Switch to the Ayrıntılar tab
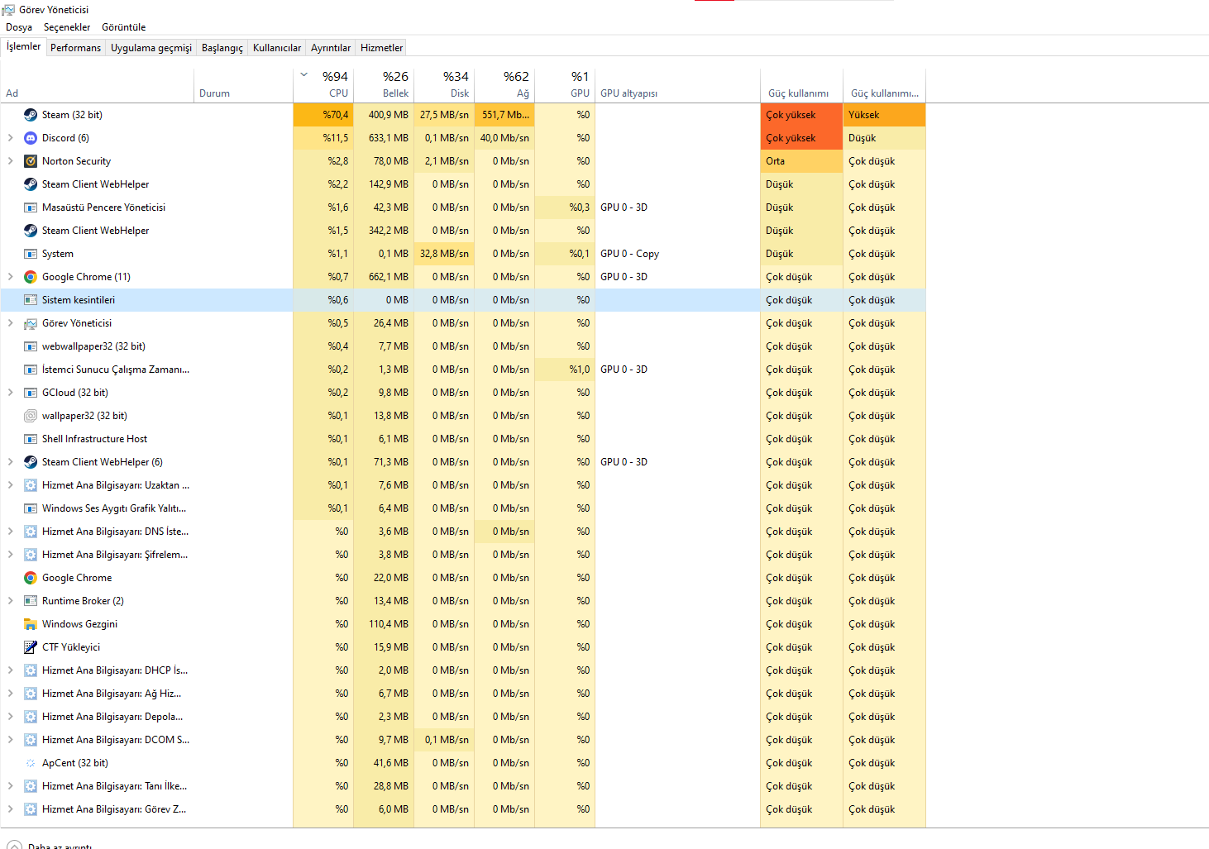1209x849 pixels. [331, 48]
